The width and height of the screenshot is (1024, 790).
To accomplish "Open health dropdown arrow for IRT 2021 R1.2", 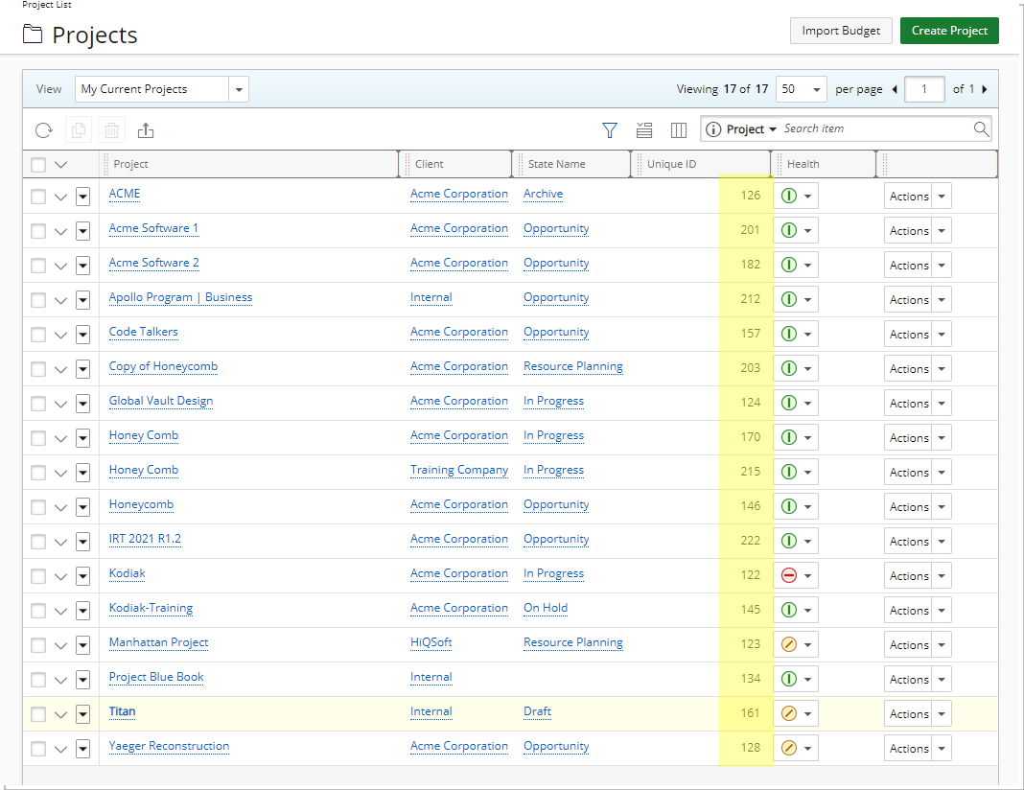I will (808, 541).
